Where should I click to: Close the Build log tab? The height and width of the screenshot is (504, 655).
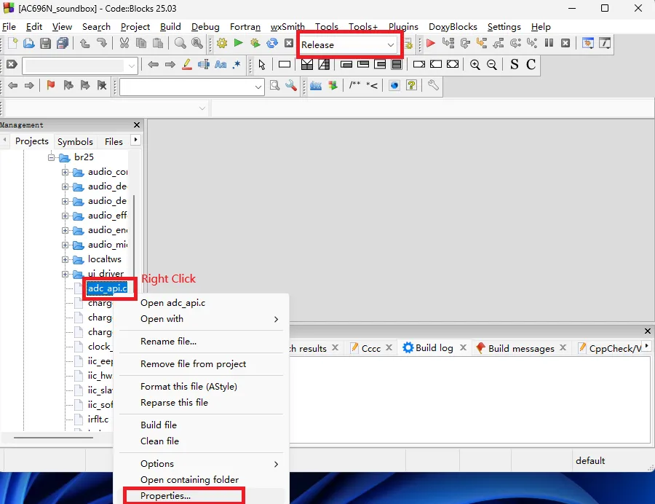click(x=463, y=347)
